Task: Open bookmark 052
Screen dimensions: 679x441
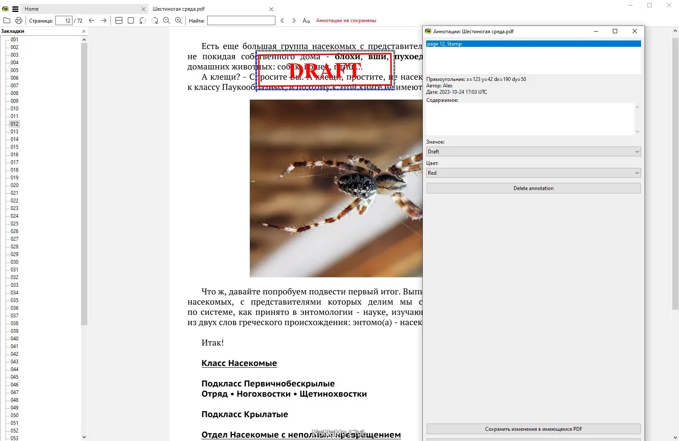Action: click(x=14, y=431)
